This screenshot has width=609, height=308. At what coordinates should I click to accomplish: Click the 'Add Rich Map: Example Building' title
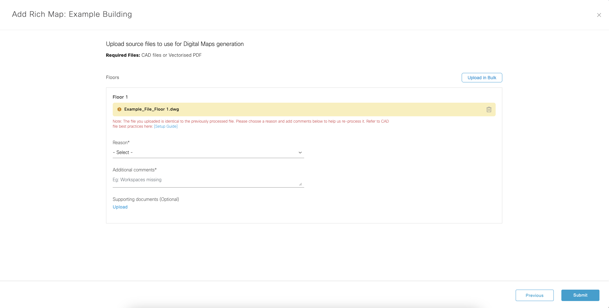click(x=72, y=14)
